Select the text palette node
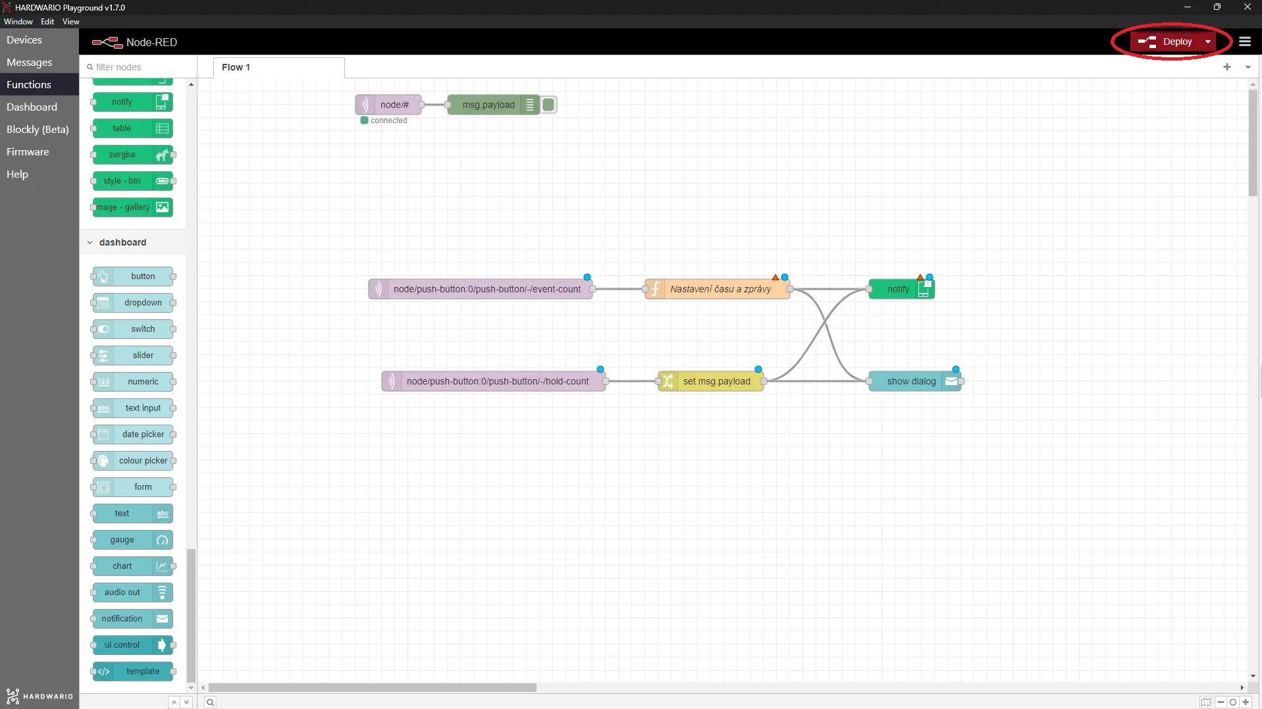This screenshot has width=1262, height=709. pyautogui.click(x=132, y=513)
